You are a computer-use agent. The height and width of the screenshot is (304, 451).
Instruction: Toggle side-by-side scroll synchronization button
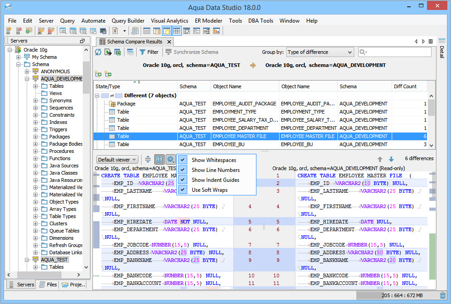159,159
